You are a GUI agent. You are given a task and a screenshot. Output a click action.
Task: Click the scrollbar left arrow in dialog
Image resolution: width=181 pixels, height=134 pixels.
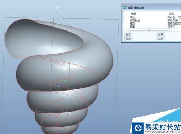126,29
